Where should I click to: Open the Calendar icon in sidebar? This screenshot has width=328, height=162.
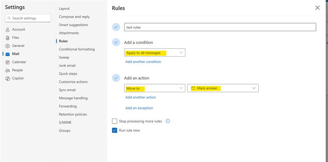7,62
